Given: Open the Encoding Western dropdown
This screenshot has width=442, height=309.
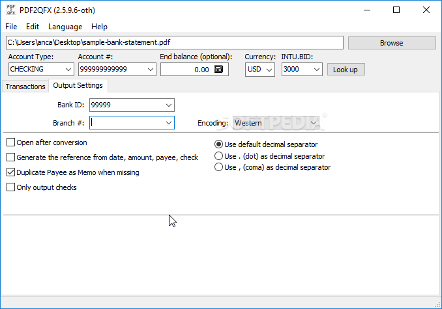Looking at the screenshot, I should coord(314,122).
